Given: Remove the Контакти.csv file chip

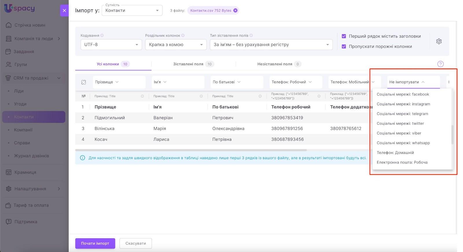Looking at the screenshot, I should (x=235, y=10).
